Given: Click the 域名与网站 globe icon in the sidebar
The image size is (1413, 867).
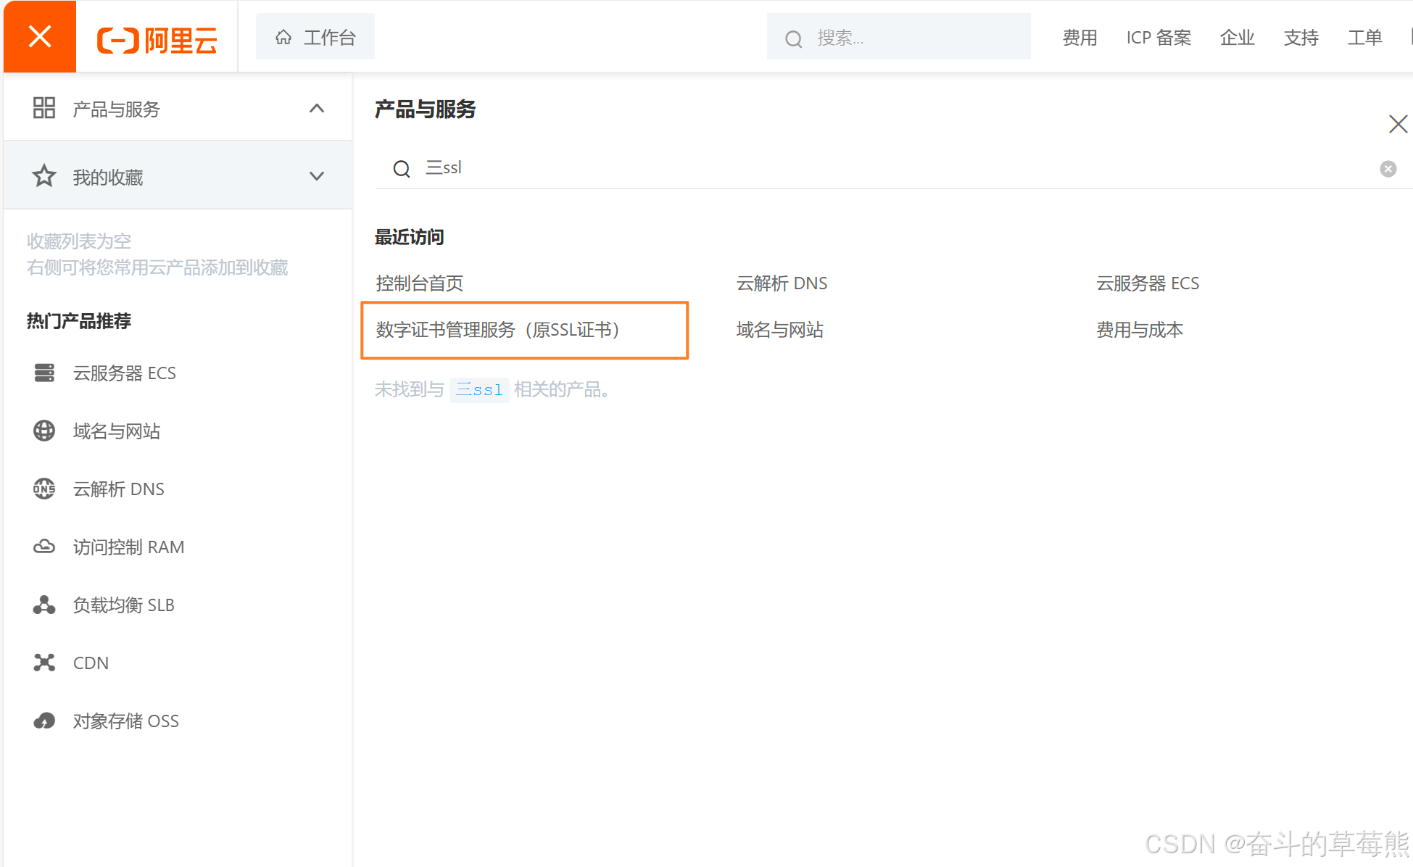Looking at the screenshot, I should point(44,431).
